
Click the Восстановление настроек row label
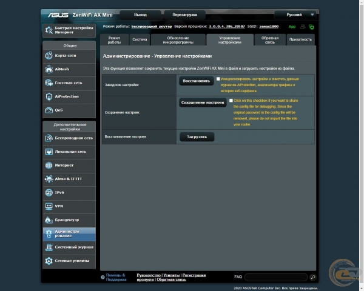[x=126, y=136]
